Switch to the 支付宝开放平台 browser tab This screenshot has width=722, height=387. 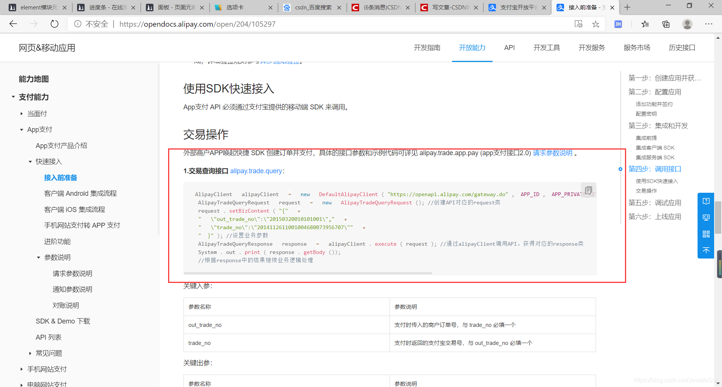(x=518, y=8)
